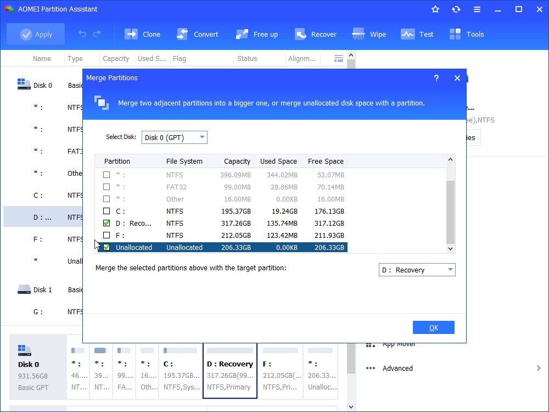The height and width of the screenshot is (412, 549).
Task: Open the hamburger menu in title bar
Action: click(x=477, y=9)
